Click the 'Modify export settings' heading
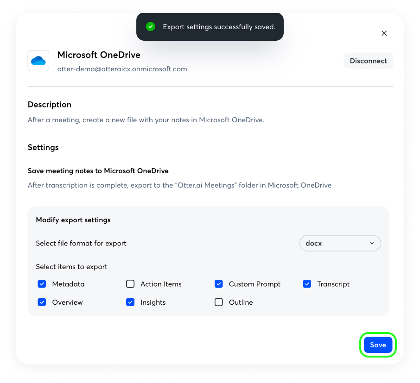Screen dimensions: 420x383 (73, 220)
